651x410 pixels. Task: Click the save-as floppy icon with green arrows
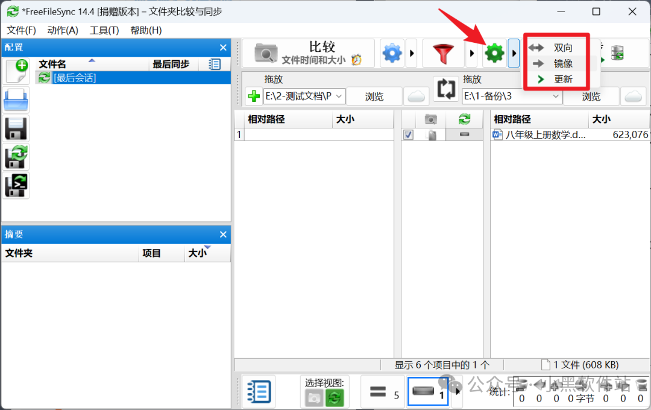click(x=16, y=157)
